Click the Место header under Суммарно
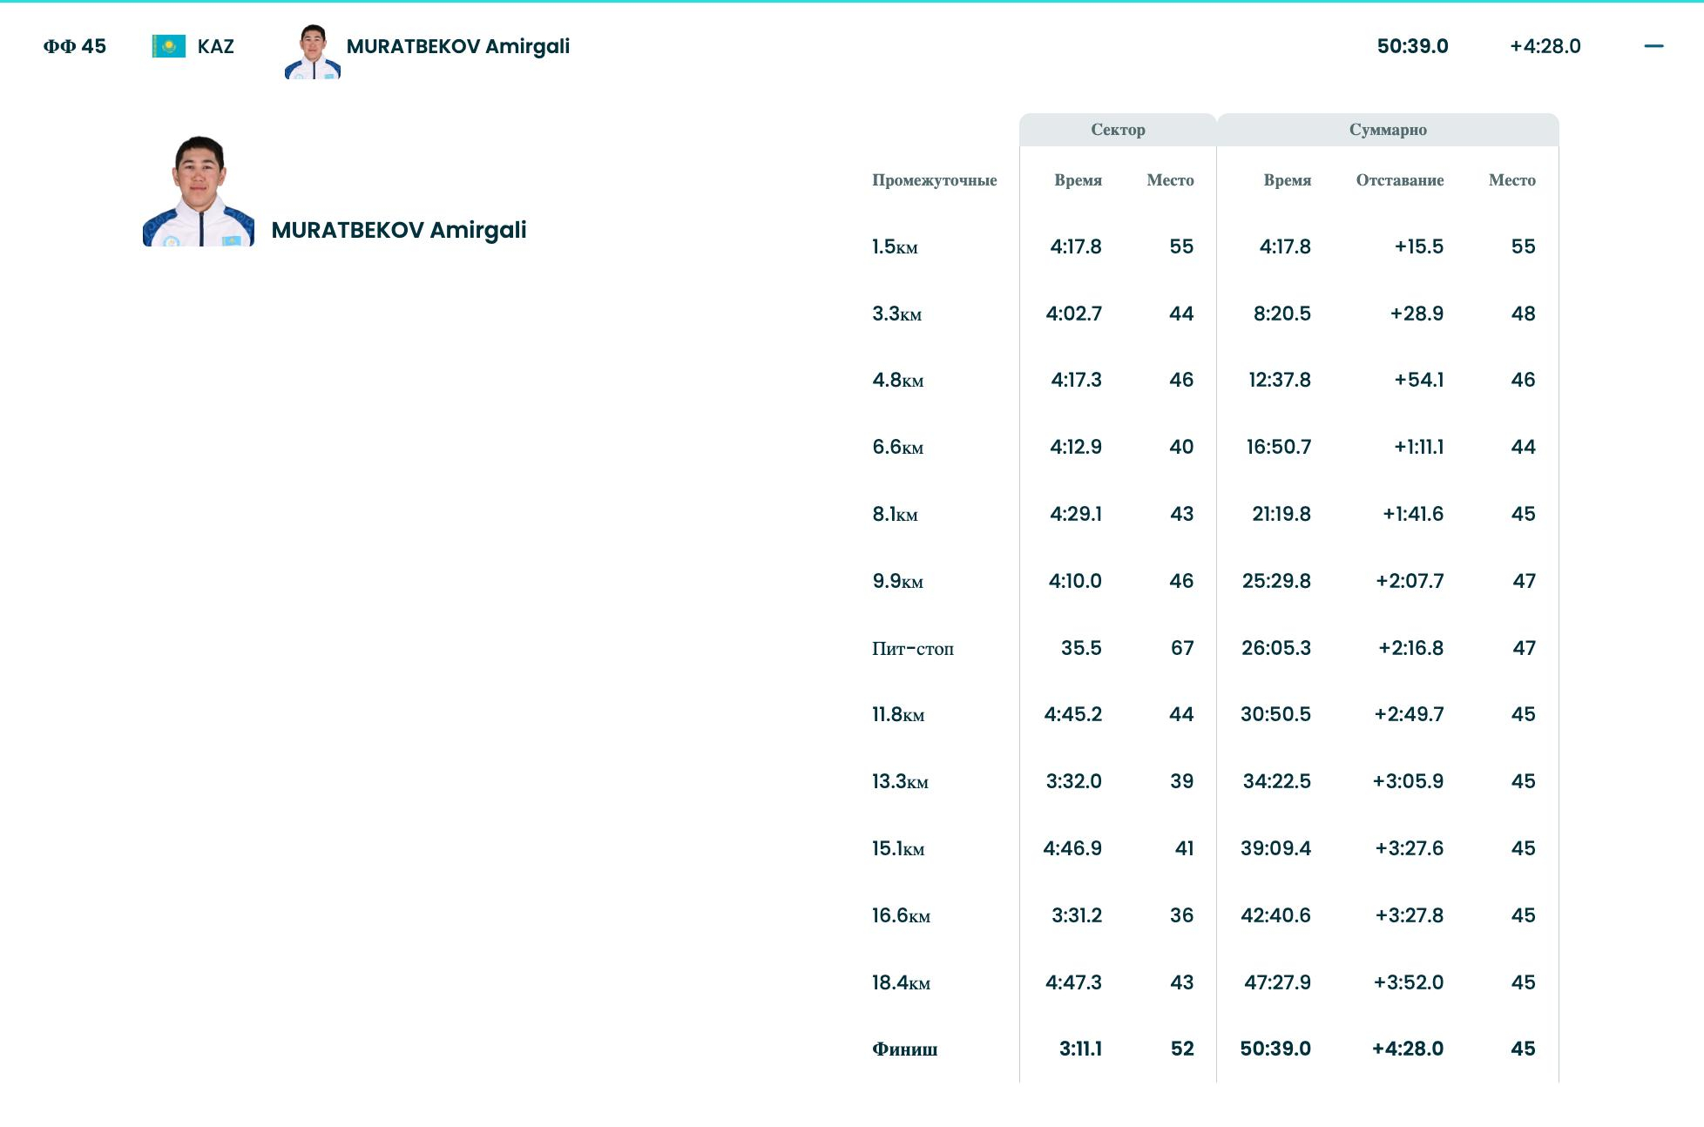Viewport: 1704px width, 1127px height. pos(1511,180)
